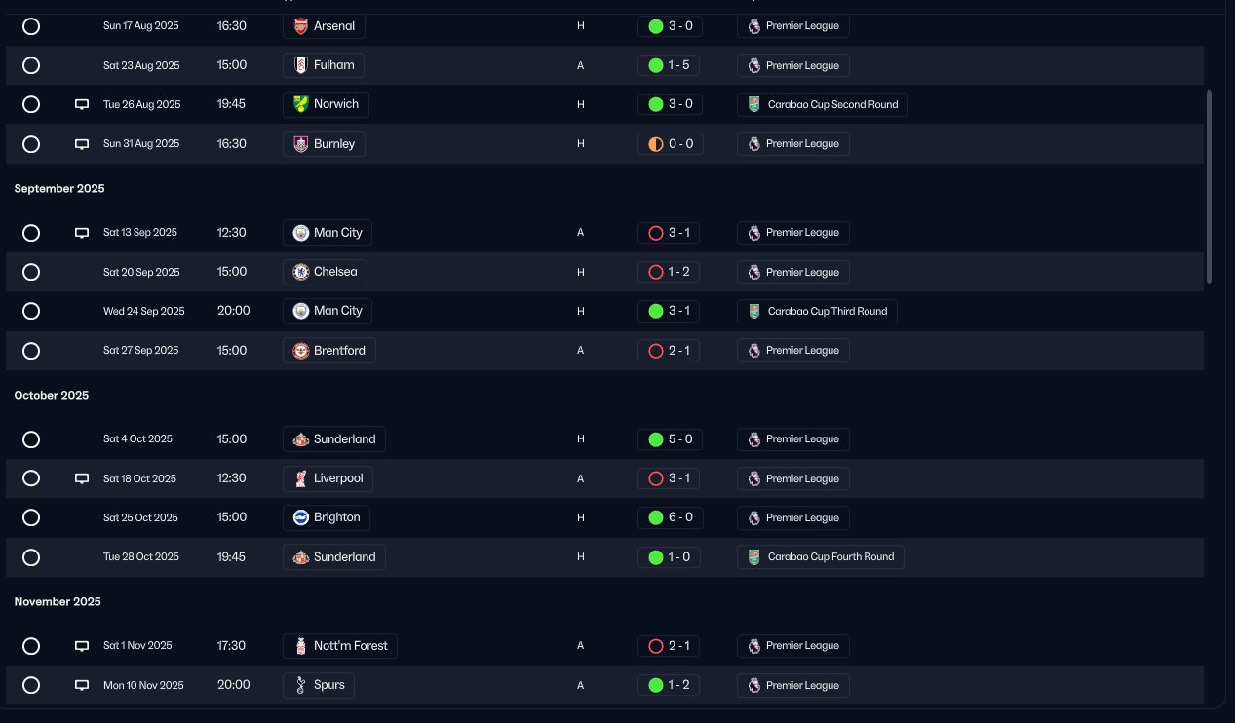Click the Fulham club crest
1235x723 pixels.
(301, 65)
